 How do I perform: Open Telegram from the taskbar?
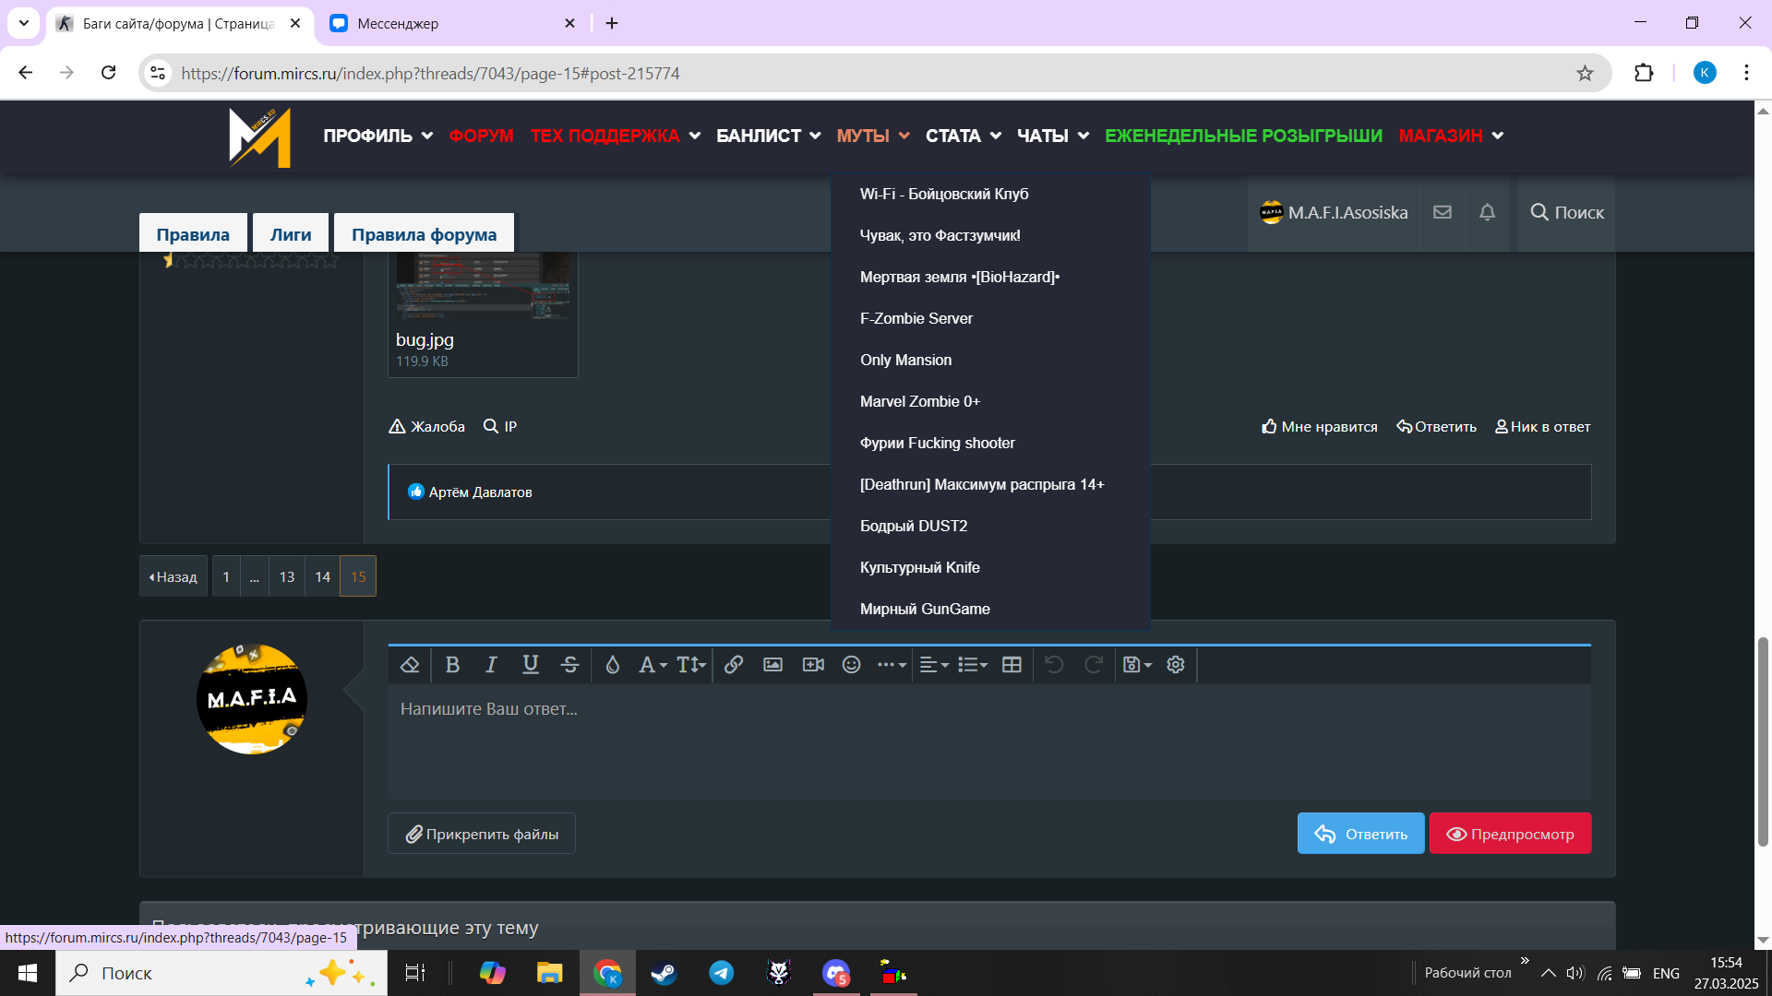tap(721, 973)
